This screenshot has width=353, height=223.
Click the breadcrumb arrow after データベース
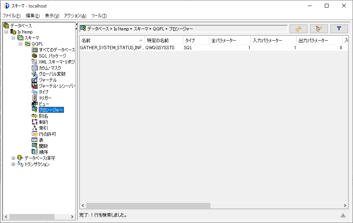pos(111,29)
